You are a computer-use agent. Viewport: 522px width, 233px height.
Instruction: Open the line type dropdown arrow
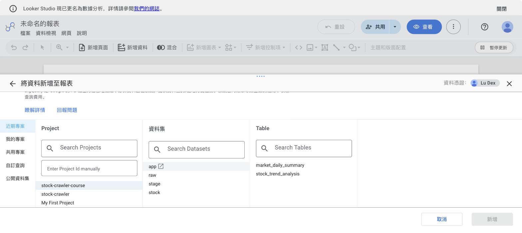click(x=344, y=48)
